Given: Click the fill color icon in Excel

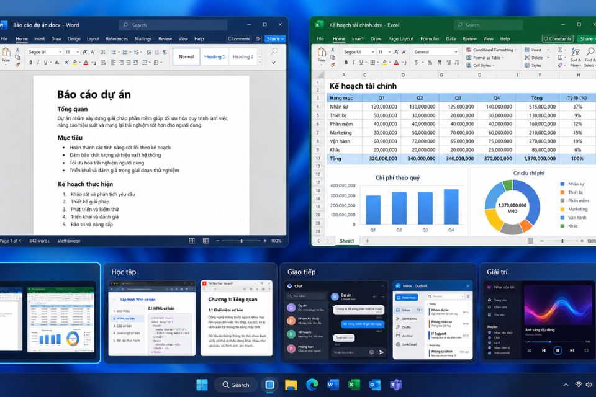Looking at the screenshot, I should (385, 62).
